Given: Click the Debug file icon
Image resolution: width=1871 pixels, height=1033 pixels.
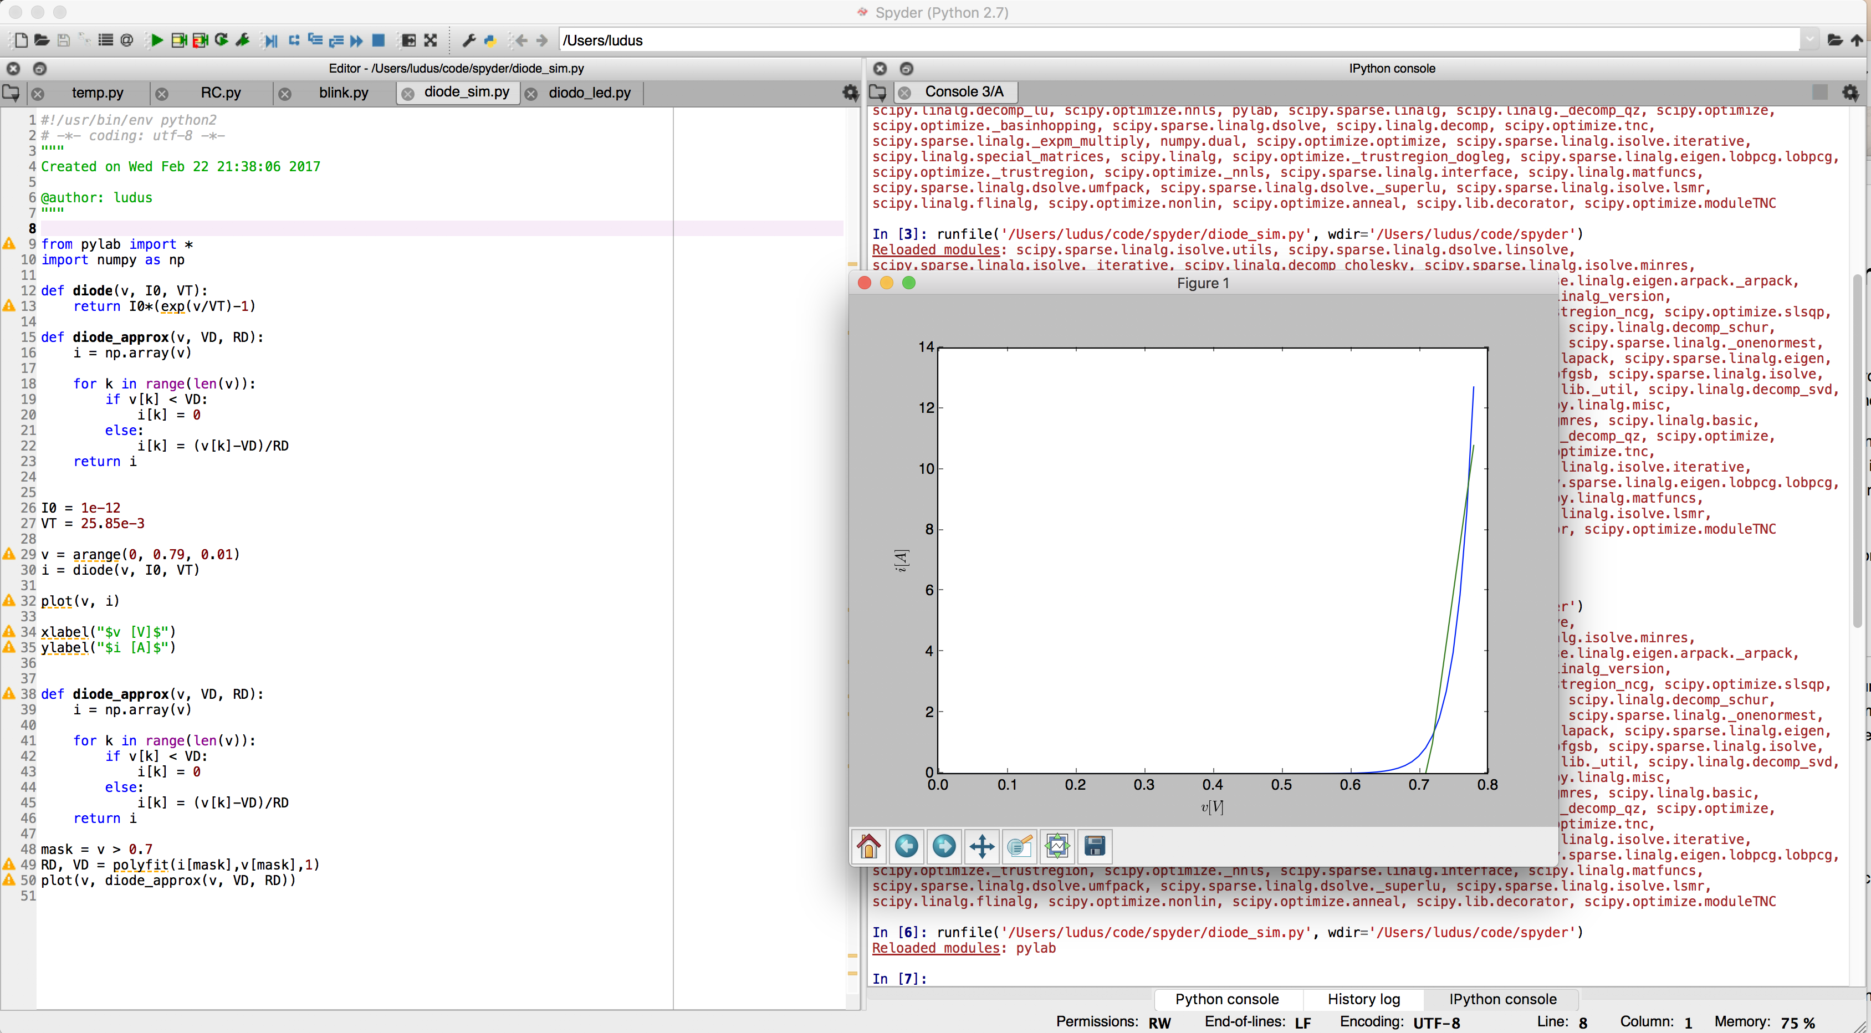Looking at the screenshot, I should click(271, 40).
